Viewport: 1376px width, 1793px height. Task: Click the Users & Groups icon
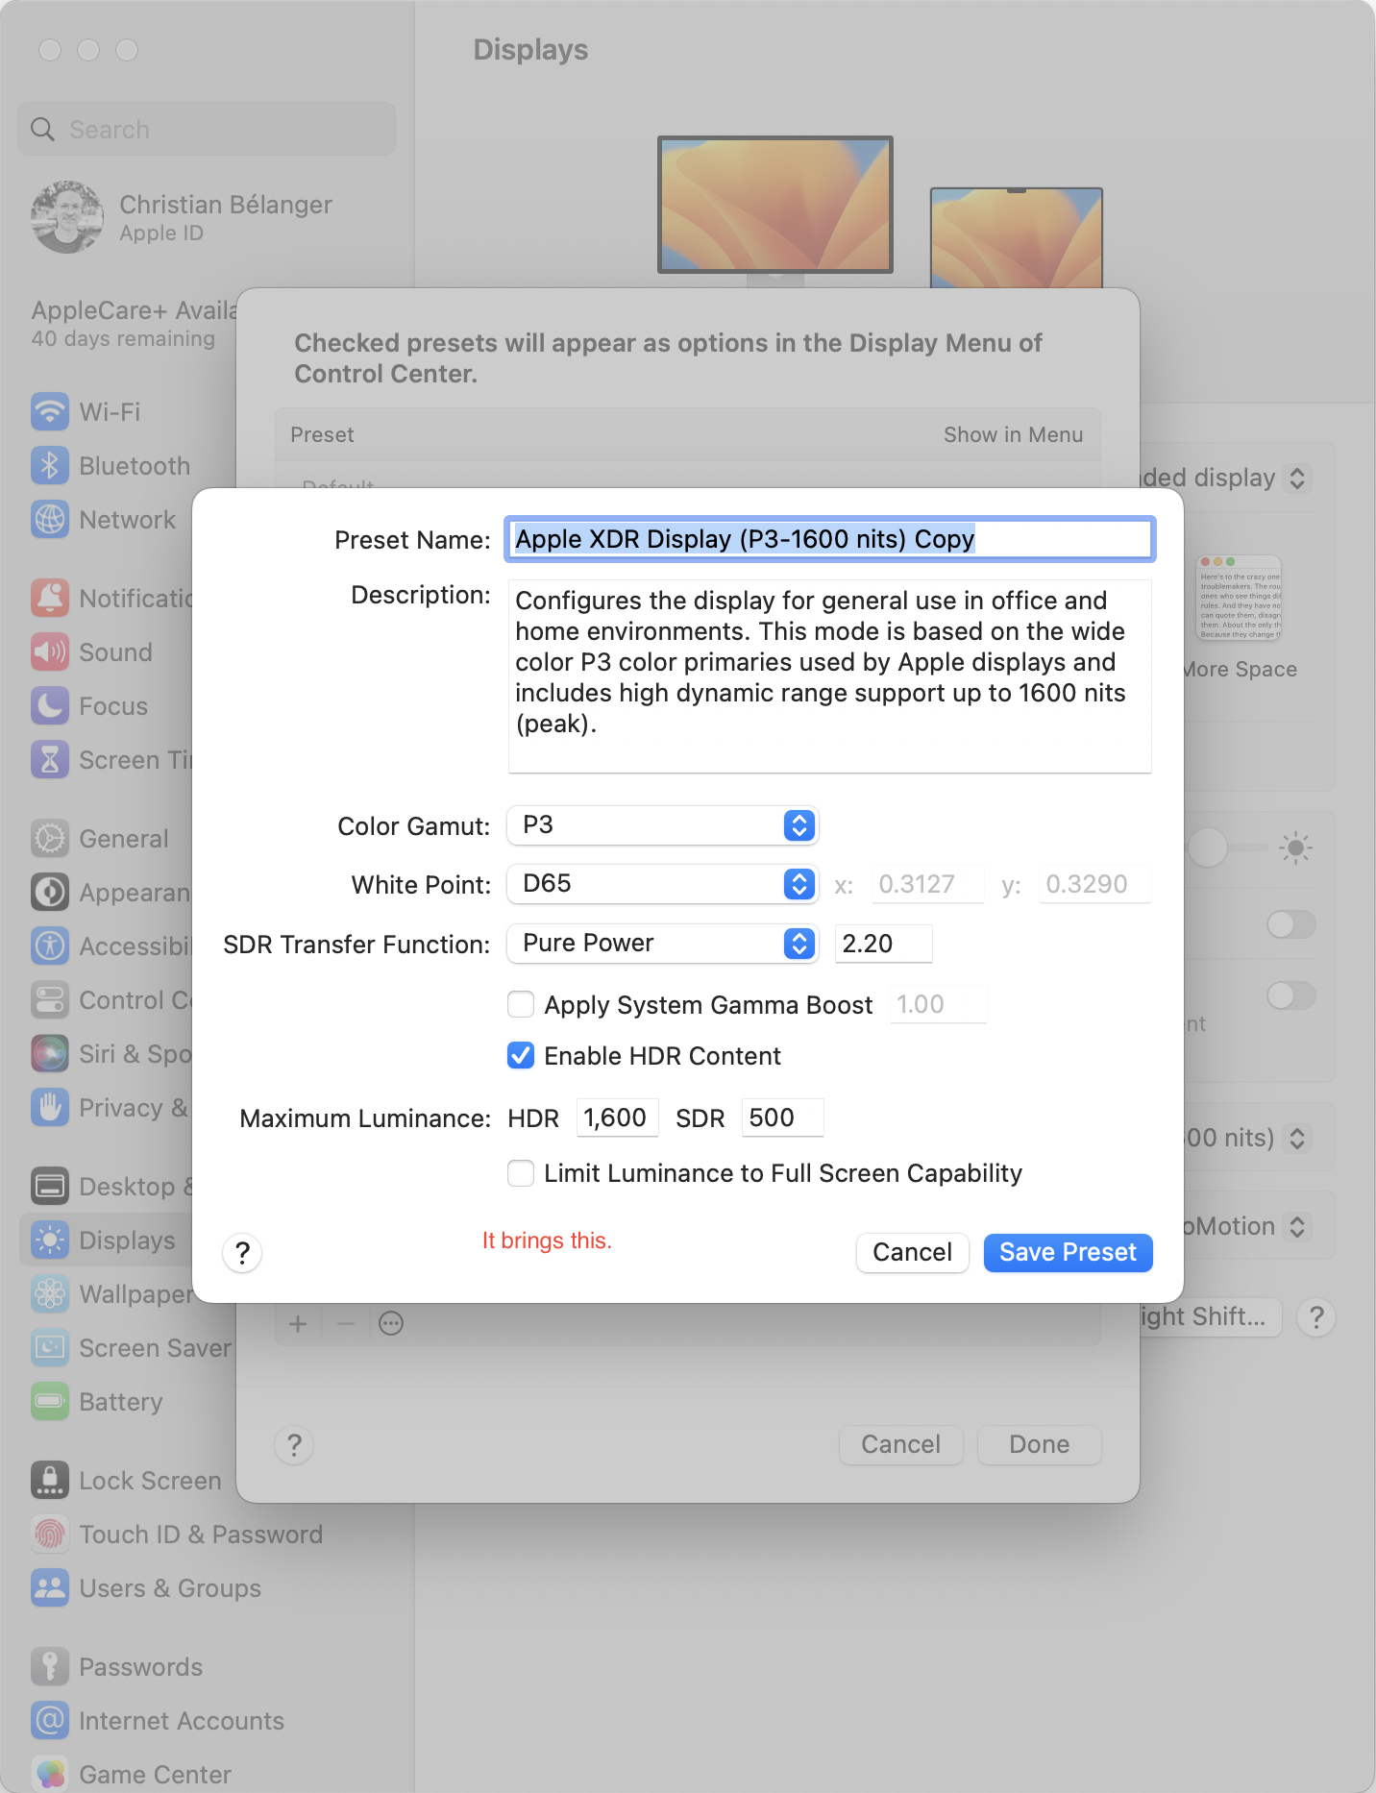click(x=50, y=1588)
